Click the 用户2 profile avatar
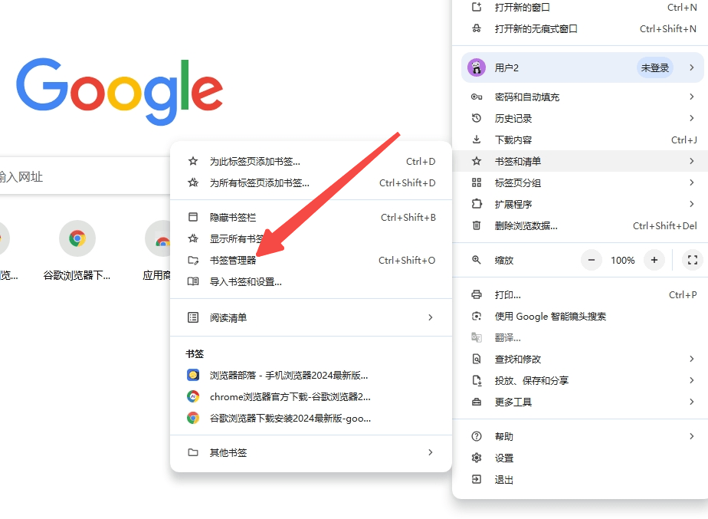This screenshot has height=519, width=708. 477,67
